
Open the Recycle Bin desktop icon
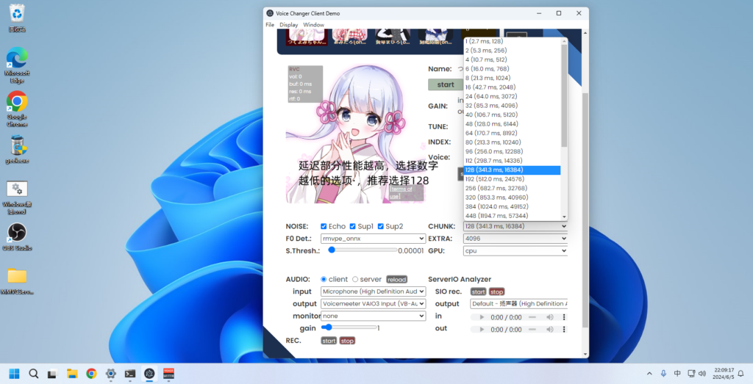tap(17, 18)
